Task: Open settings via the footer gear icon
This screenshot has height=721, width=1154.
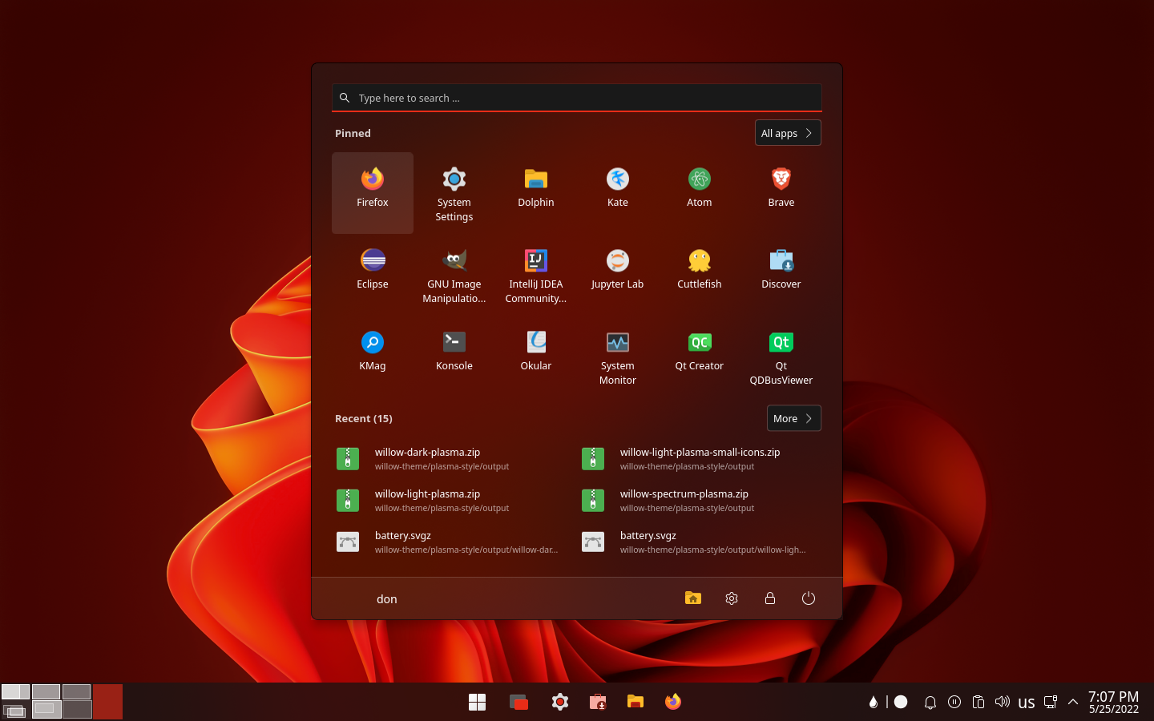Action: pos(732,598)
